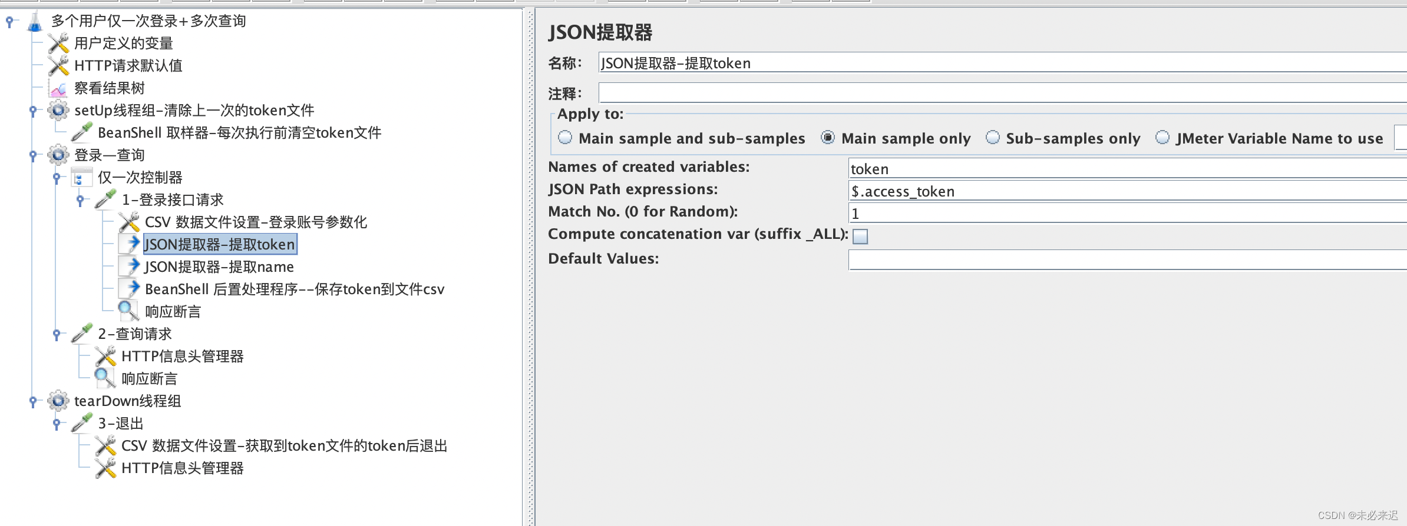Click the JMeter variable name text box
Image resolution: width=1407 pixels, height=526 pixels.
coord(1401,138)
